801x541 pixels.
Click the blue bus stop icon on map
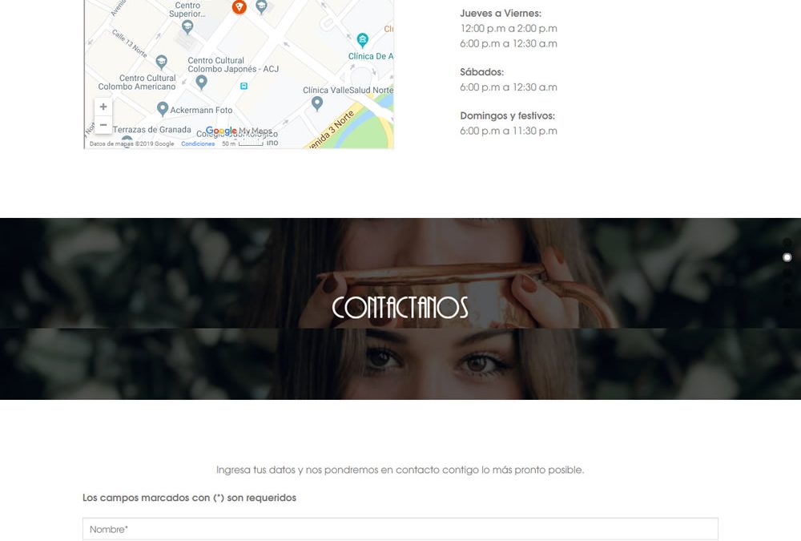point(244,86)
